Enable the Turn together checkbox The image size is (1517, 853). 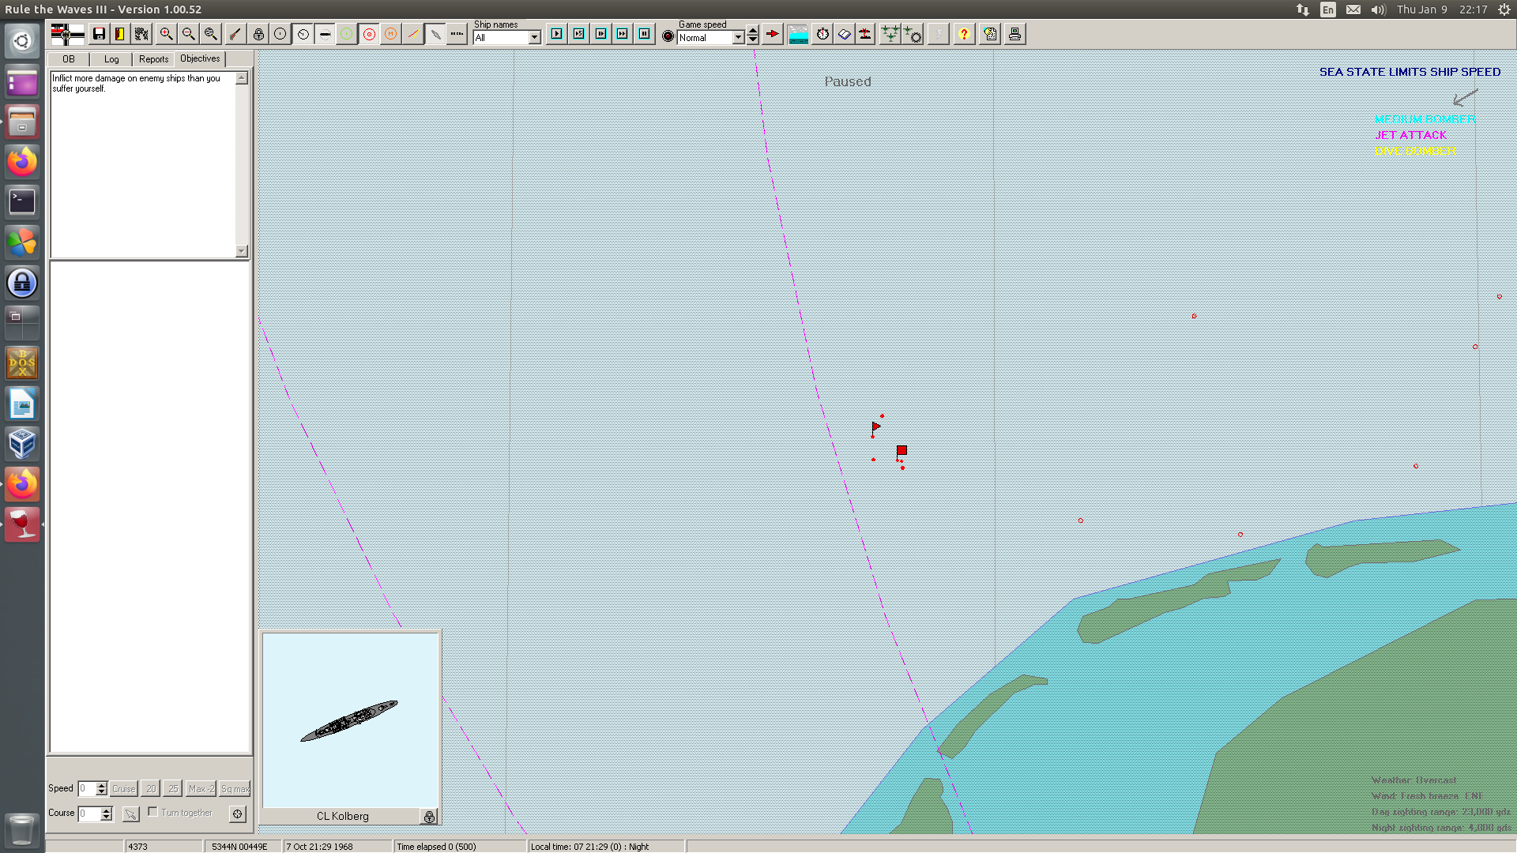coord(152,812)
